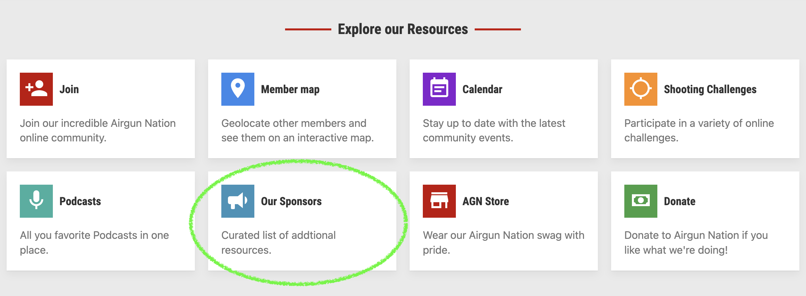Click the teal Podcasts microphone icon
This screenshot has height=296, width=806.
pyautogui.click(x=36, y=201)
